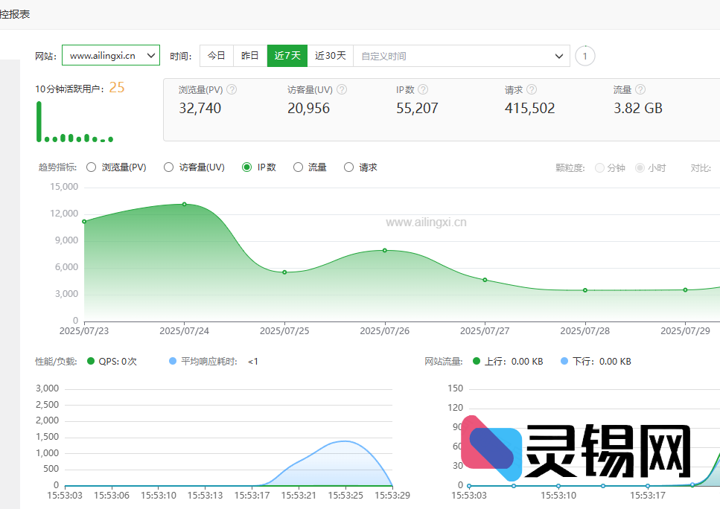This screenshot has width=720, height=509.
Task: Click help icon beside 访客量(UV)
Action: tap(342, 89)
